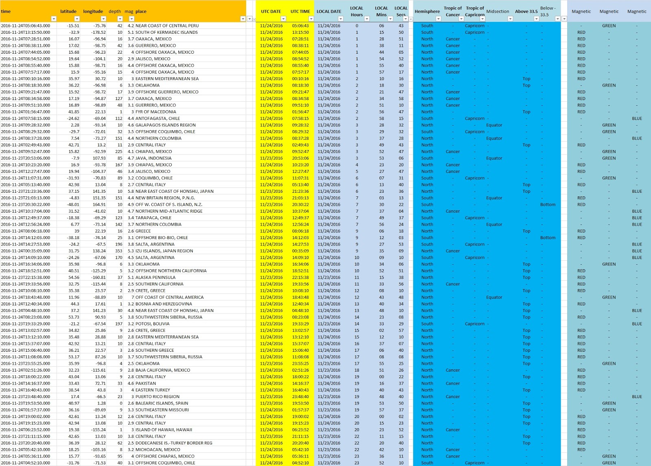Select the "JAVA, INDONESIA" cell
The height and width of the screenshot is (466, 651).
click(x=190, y=158)
